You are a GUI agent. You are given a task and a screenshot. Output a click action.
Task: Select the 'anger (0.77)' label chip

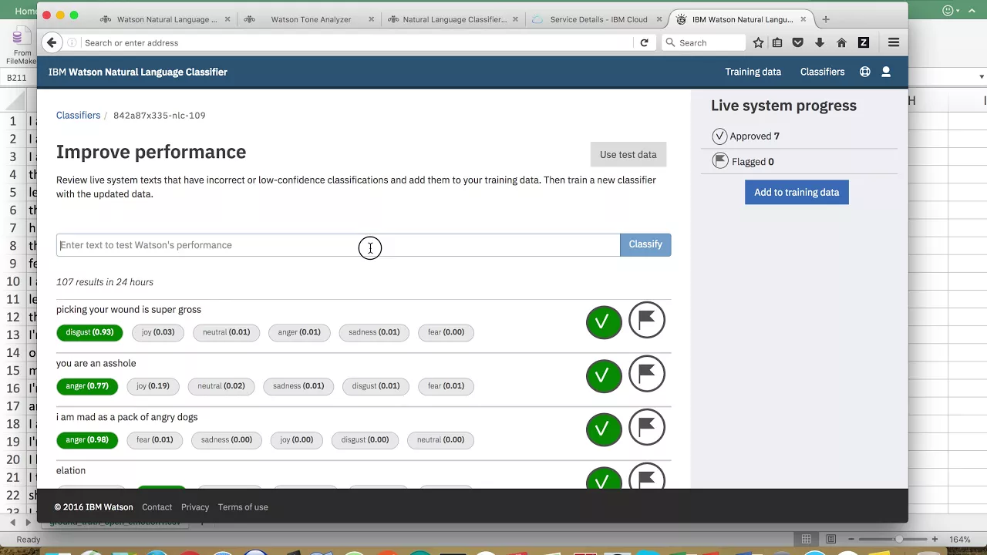pos(87,386)
